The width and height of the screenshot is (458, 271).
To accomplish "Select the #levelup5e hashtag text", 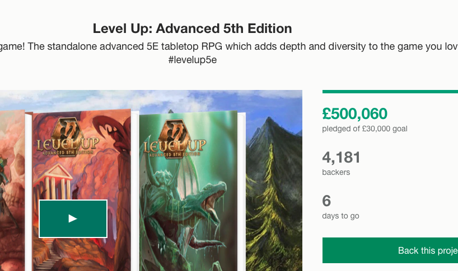I will [x=192, y=60].
